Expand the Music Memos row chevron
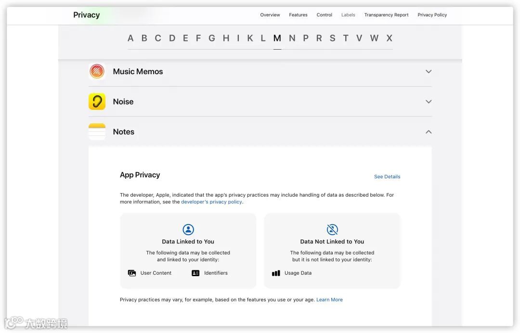Viewport: 520px width, 333px height. tap(429, 71)
